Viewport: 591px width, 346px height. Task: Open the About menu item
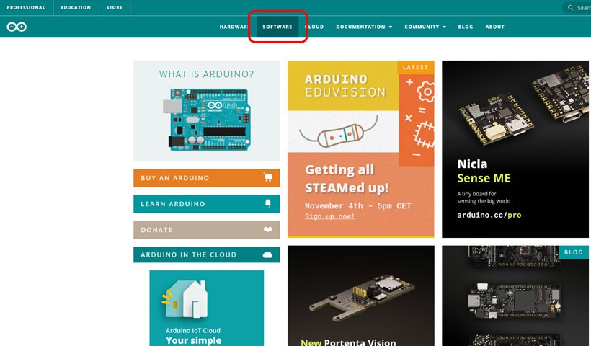pyautogui.click(x=495, y=27)
